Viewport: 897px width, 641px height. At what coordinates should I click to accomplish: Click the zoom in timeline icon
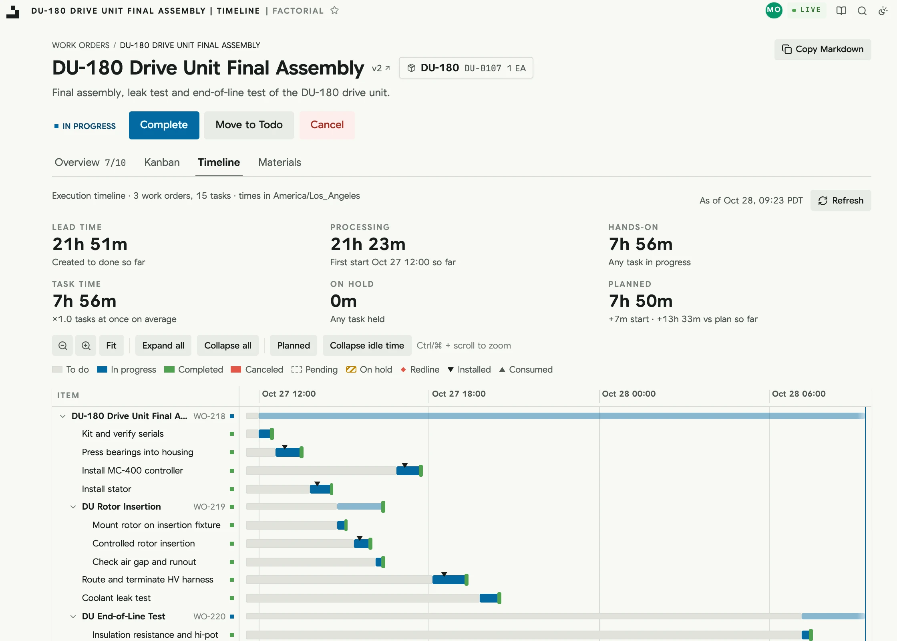[x=86, y=345]
